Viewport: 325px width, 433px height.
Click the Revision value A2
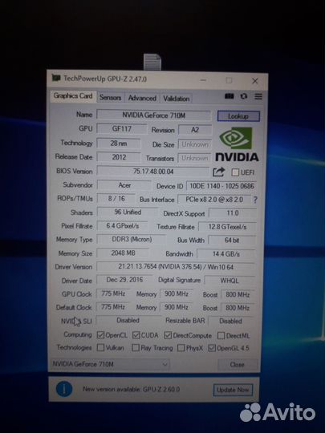195,130
